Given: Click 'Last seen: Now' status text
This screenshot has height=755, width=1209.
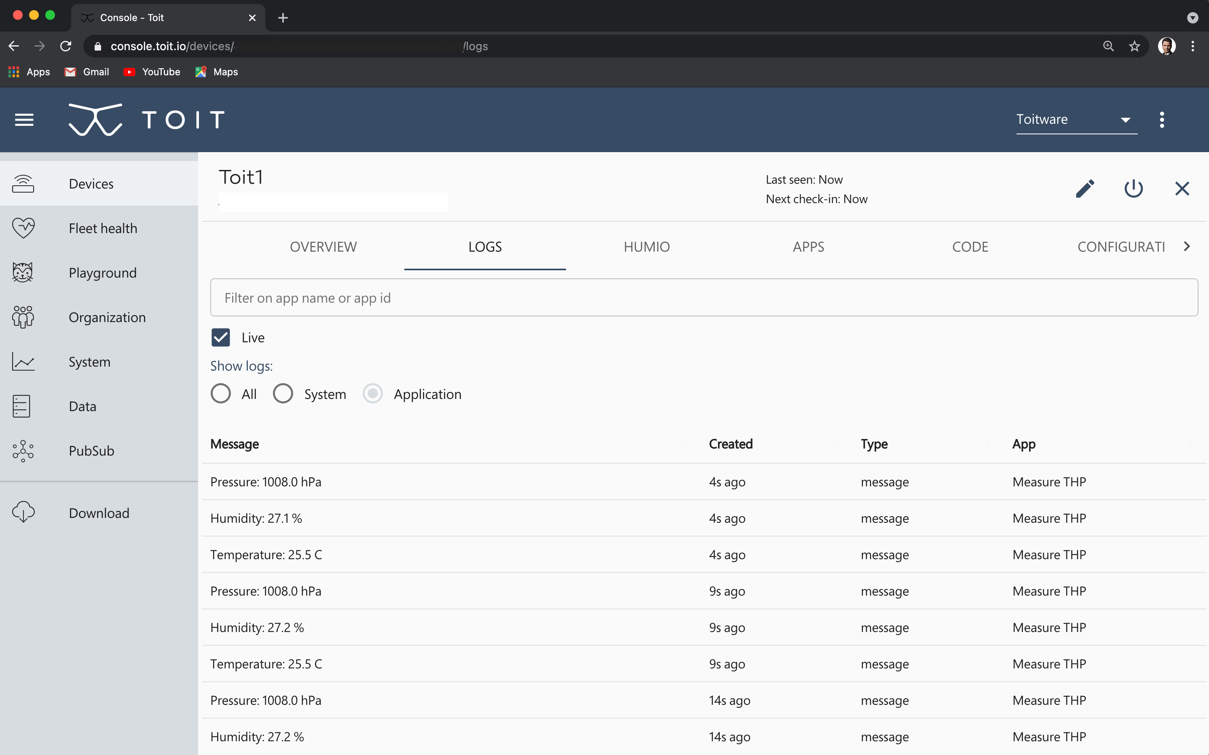Looking at the screenshot, I should [x=804, y=180].
